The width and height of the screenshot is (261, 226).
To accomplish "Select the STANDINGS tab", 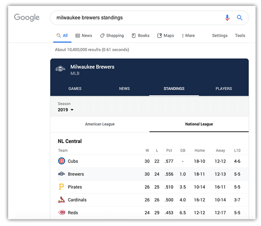I will (x=174, y=88).
